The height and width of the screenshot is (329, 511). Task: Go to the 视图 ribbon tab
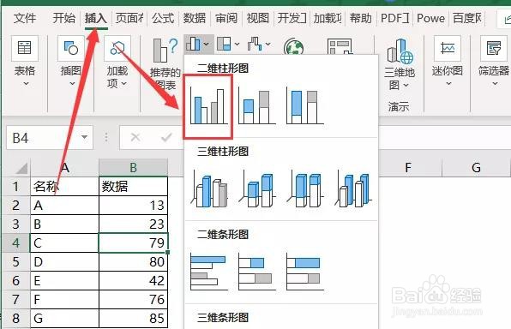(x=257, y=18)
